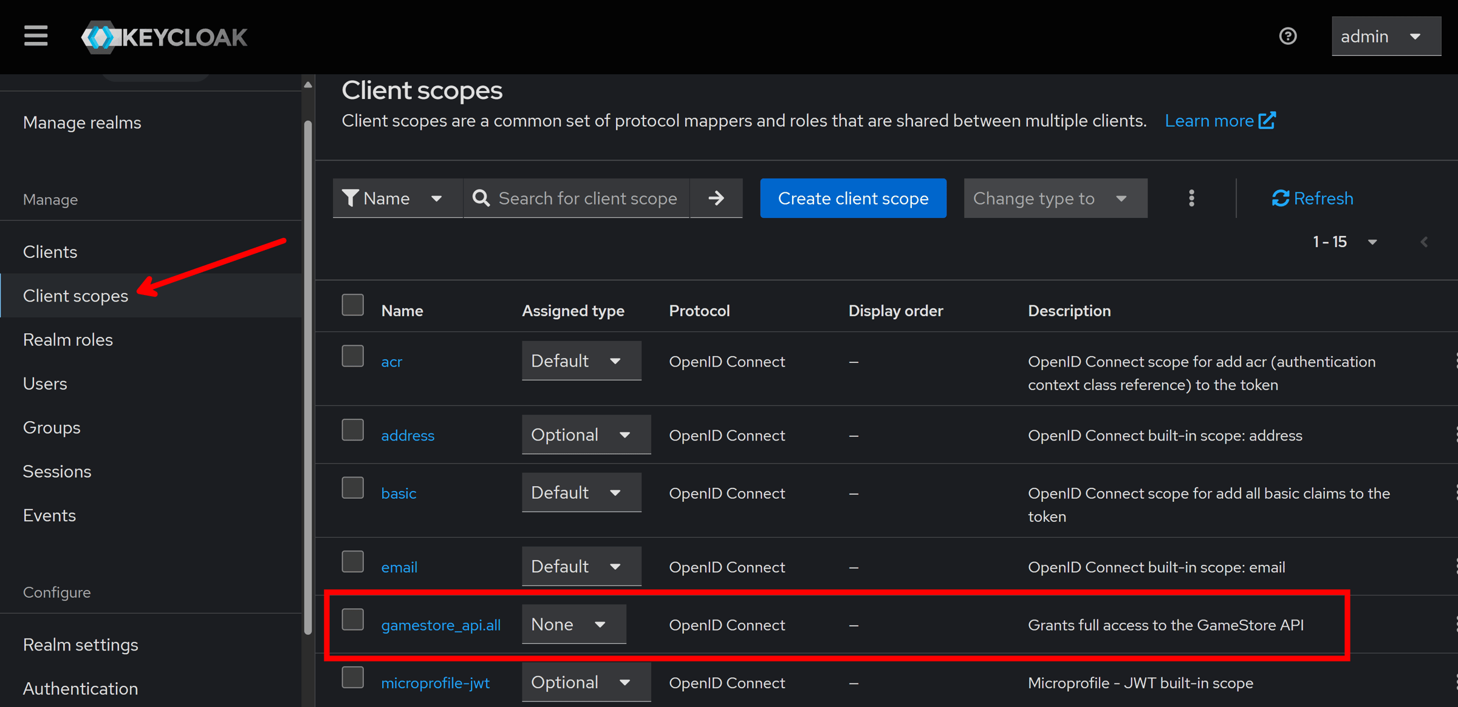This screenshot has height=707, width=1458.
Task: Click the search magnifier icon
Action: (x=481, y=198)
